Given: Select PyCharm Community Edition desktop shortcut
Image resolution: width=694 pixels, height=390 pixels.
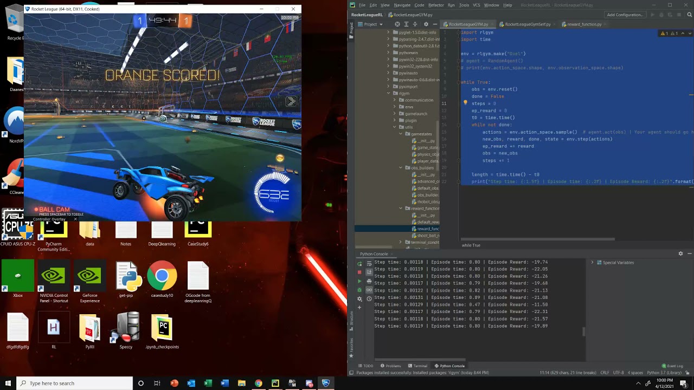Looking at the screenshot, I should [54, 236].
